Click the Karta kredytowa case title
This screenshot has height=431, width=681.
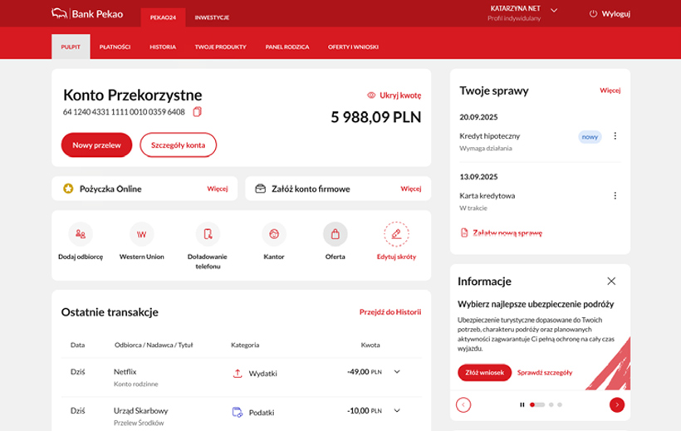487,195
